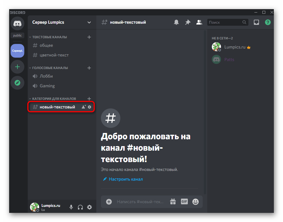Maximize the Discord window
The height and width of the screenshot is (222, 283).
[264, 12]
